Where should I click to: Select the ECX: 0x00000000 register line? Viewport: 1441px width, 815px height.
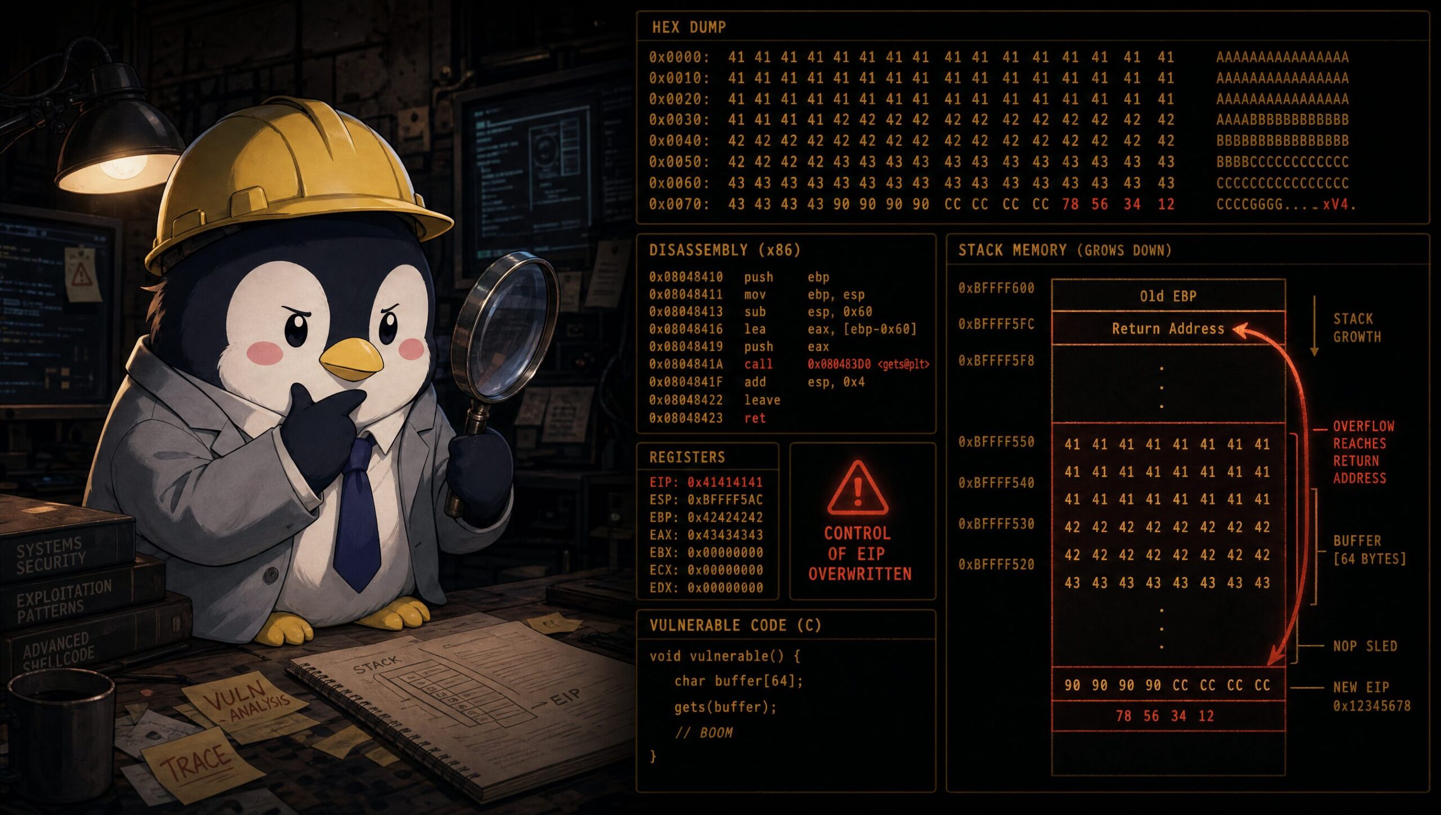coord(706,570)
